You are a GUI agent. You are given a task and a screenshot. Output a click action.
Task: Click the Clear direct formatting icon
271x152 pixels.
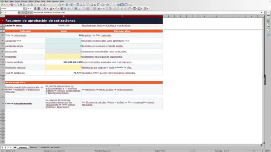(44, 5)
